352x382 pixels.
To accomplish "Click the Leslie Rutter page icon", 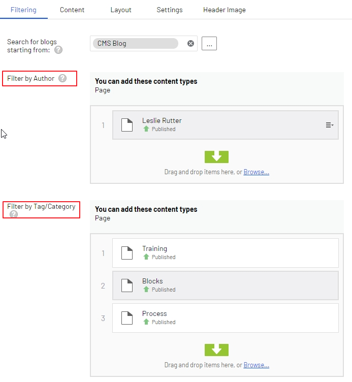I will 127,125.
